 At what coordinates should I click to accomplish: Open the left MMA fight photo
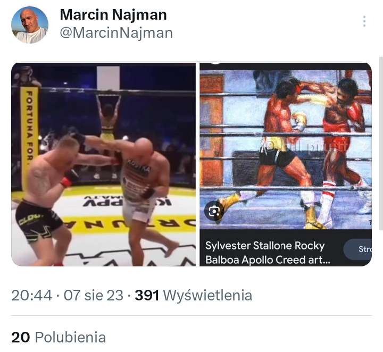click(x=104, y=164)
